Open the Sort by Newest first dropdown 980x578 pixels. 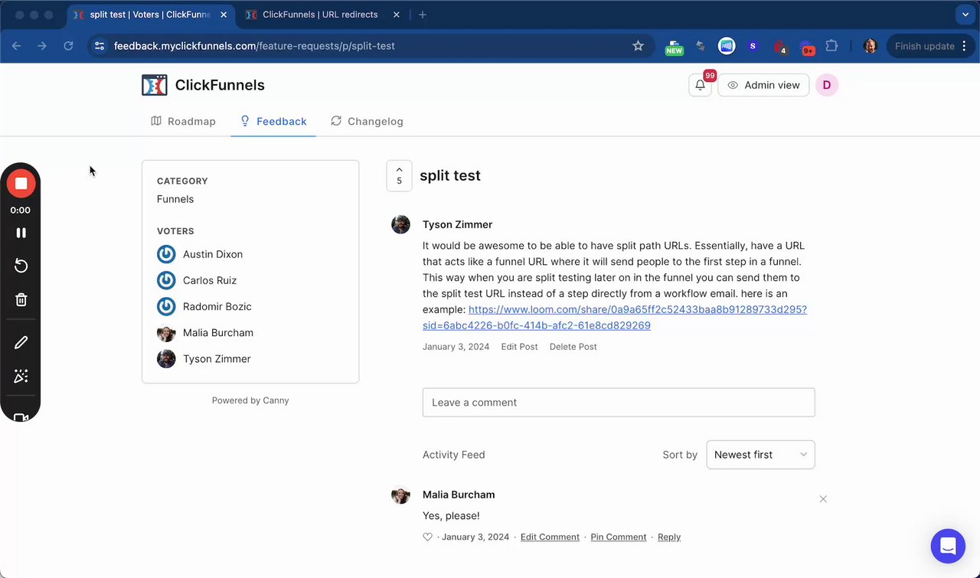[x=760, y=455]
